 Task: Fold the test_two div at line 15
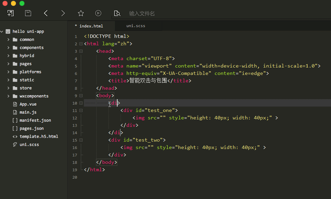pyautogui.click(x=81, y=140)
